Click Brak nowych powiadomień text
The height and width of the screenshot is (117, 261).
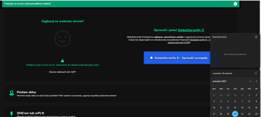(235, 54)
